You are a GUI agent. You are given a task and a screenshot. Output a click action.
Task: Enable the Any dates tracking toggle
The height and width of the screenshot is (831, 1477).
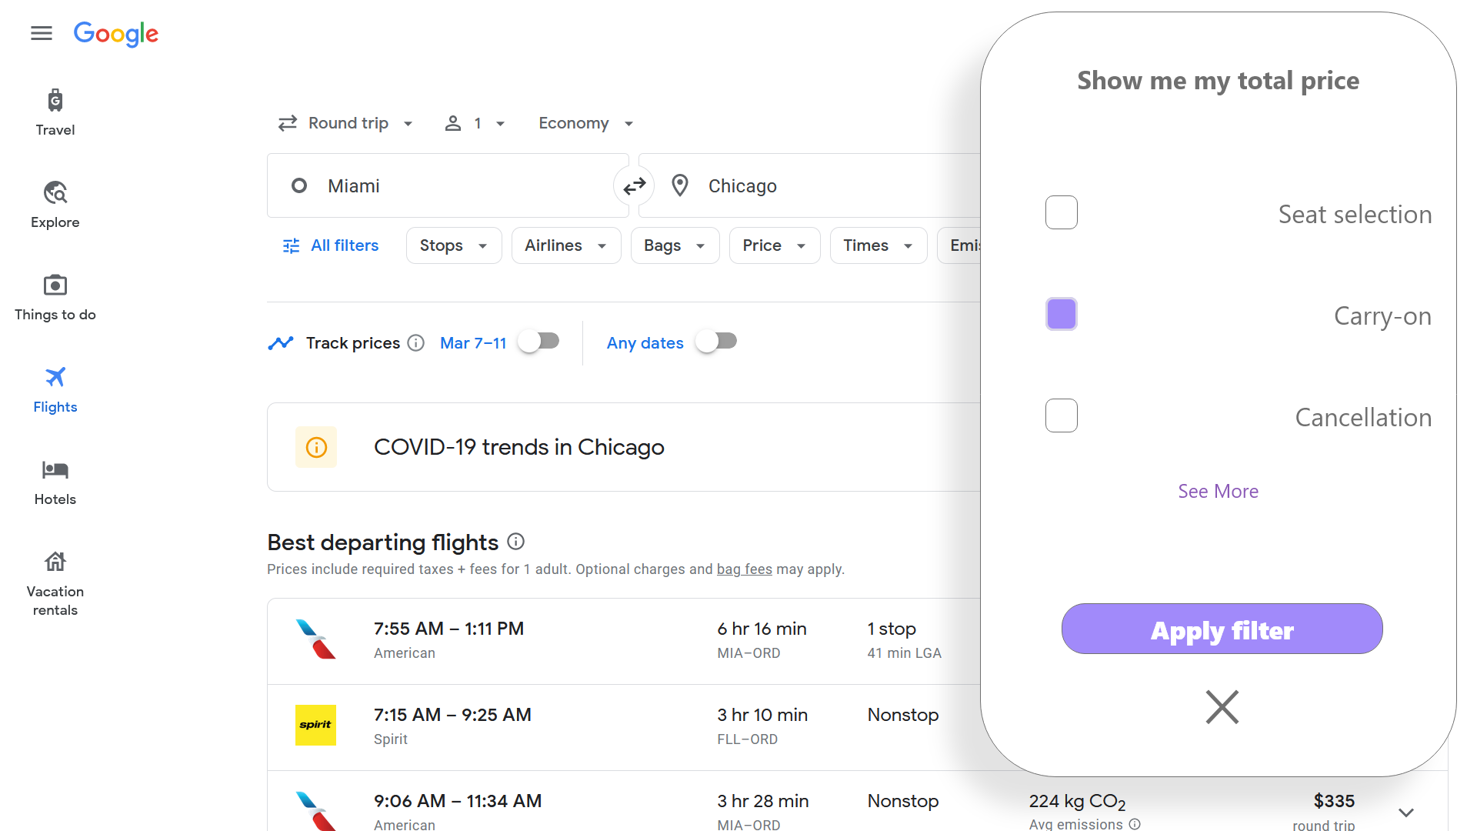point(716,342)
